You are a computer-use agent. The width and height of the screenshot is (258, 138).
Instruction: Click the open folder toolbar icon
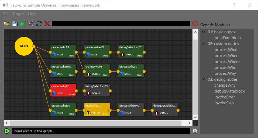(6, 24)
